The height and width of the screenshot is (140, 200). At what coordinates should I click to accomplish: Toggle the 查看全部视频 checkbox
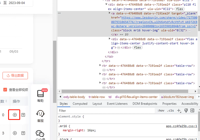click(5, 90)
